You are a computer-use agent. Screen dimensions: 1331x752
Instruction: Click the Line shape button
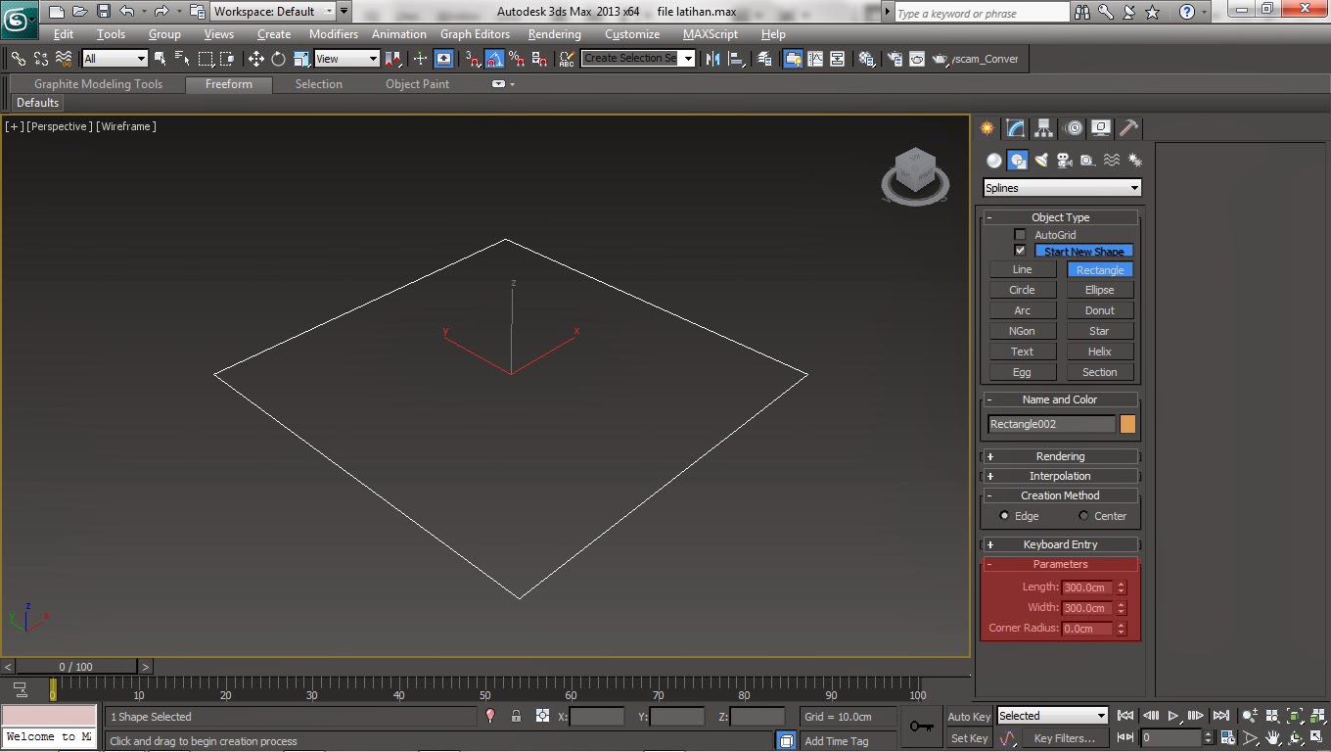tap(1022, 269)
